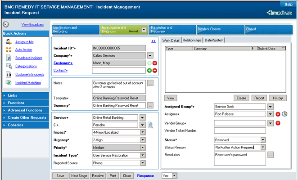Screen dimensions: 298x180
Task: Click the round broadcast indicator icon
Action: click(6, 24)
